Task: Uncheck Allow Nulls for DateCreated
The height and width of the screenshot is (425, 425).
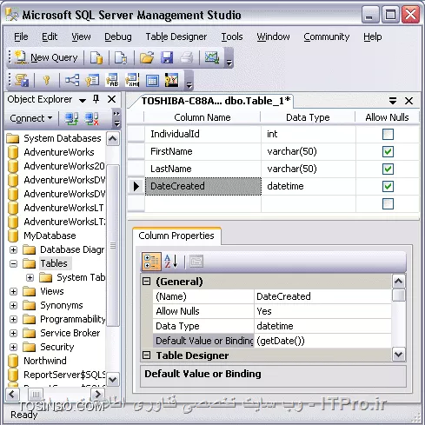Action: pos(388,186)
